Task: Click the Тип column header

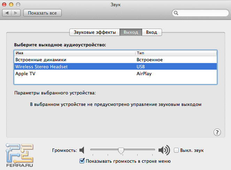Action: (176, 53)
